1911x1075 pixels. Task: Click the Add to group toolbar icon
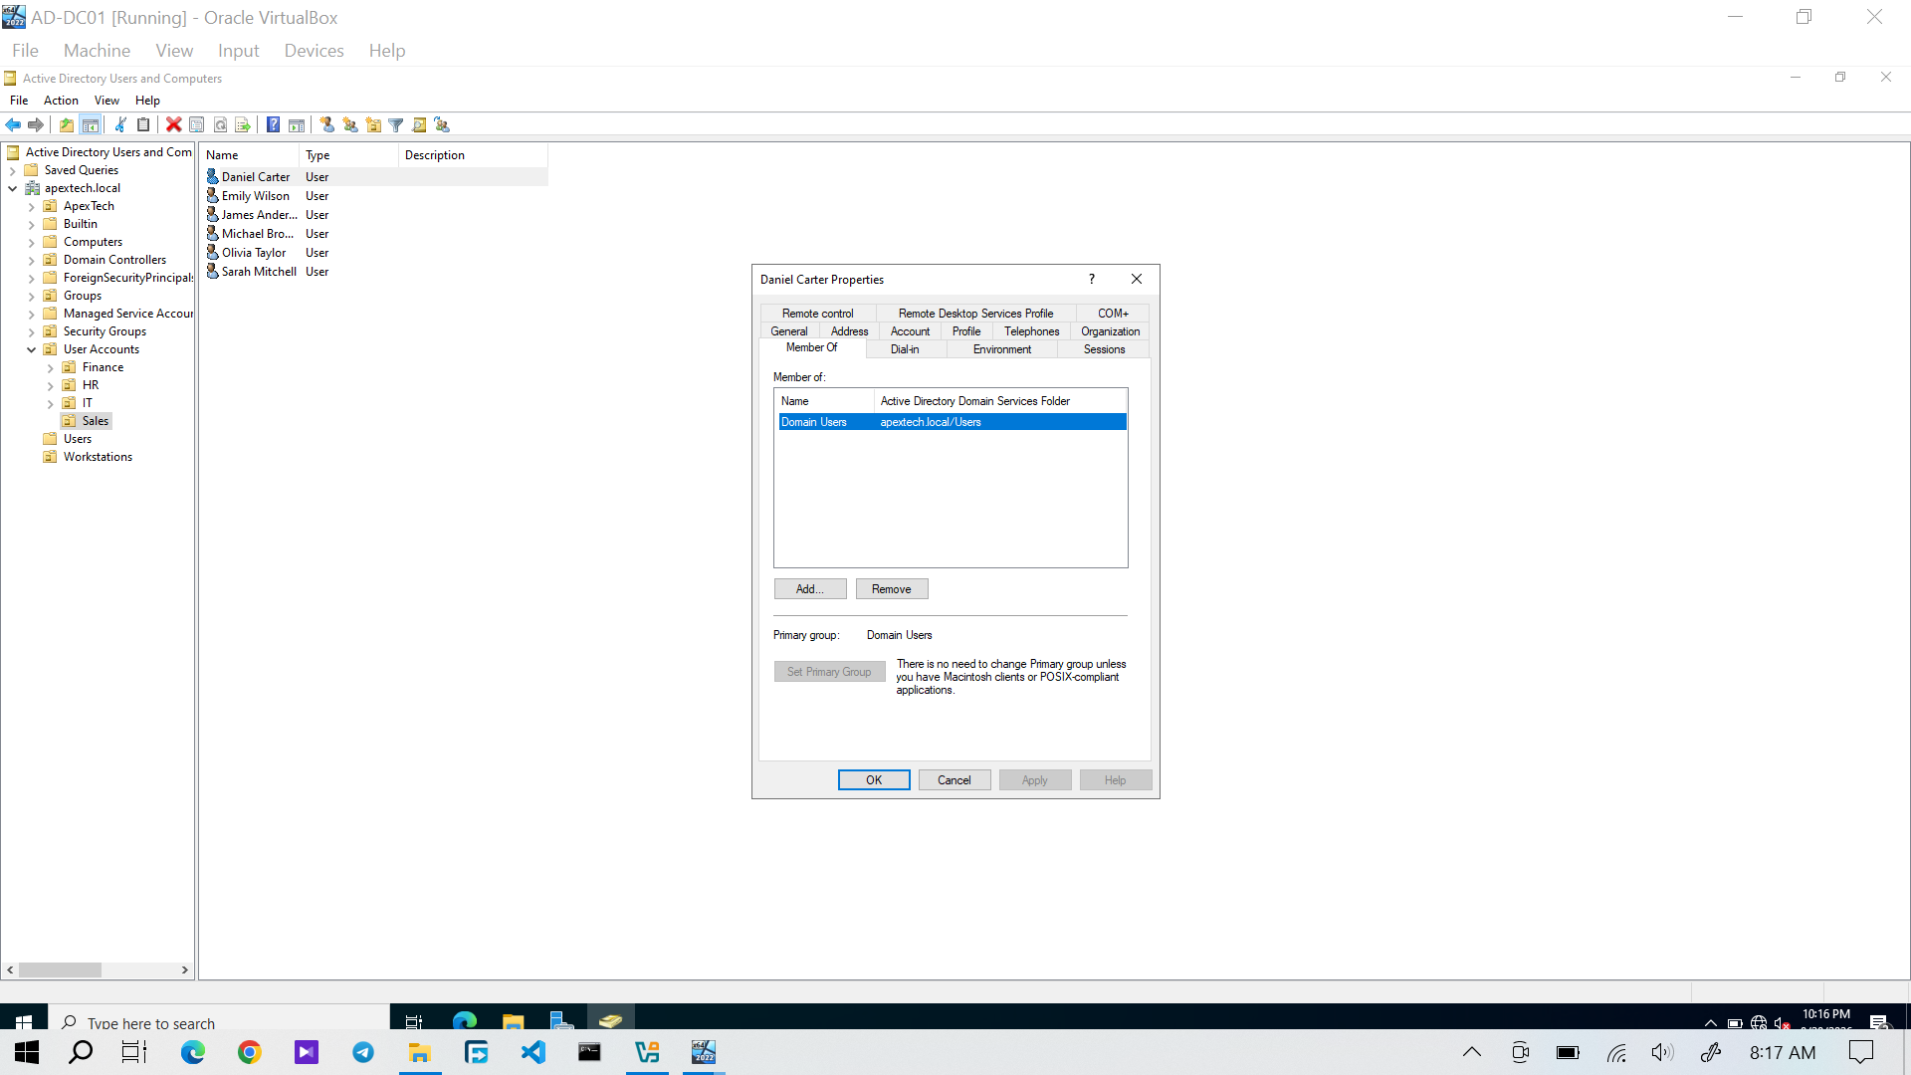(x=442, y=124)
